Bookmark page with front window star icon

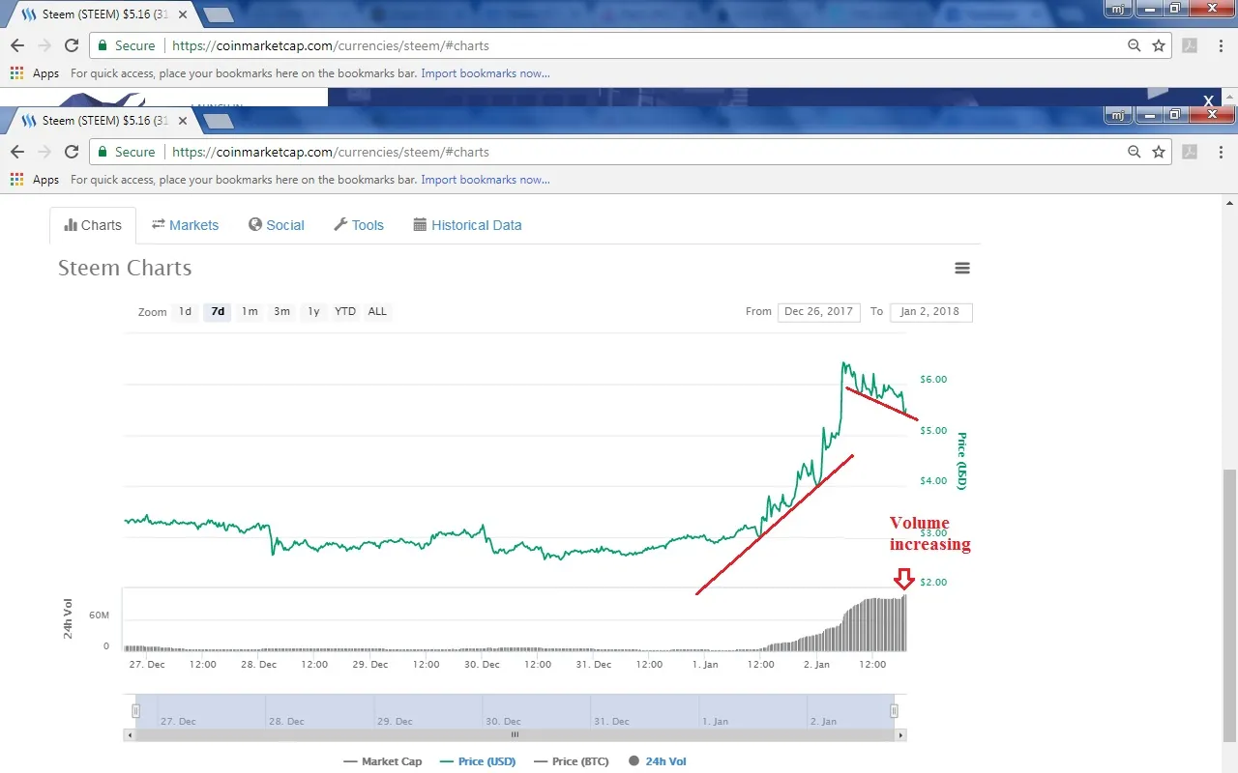[1159, 152]
